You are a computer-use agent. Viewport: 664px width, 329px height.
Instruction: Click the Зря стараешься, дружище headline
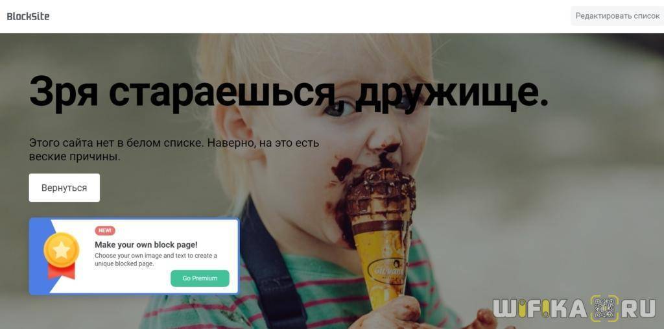289,91
